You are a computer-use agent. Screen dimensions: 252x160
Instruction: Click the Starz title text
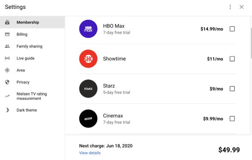click(109, 86)
